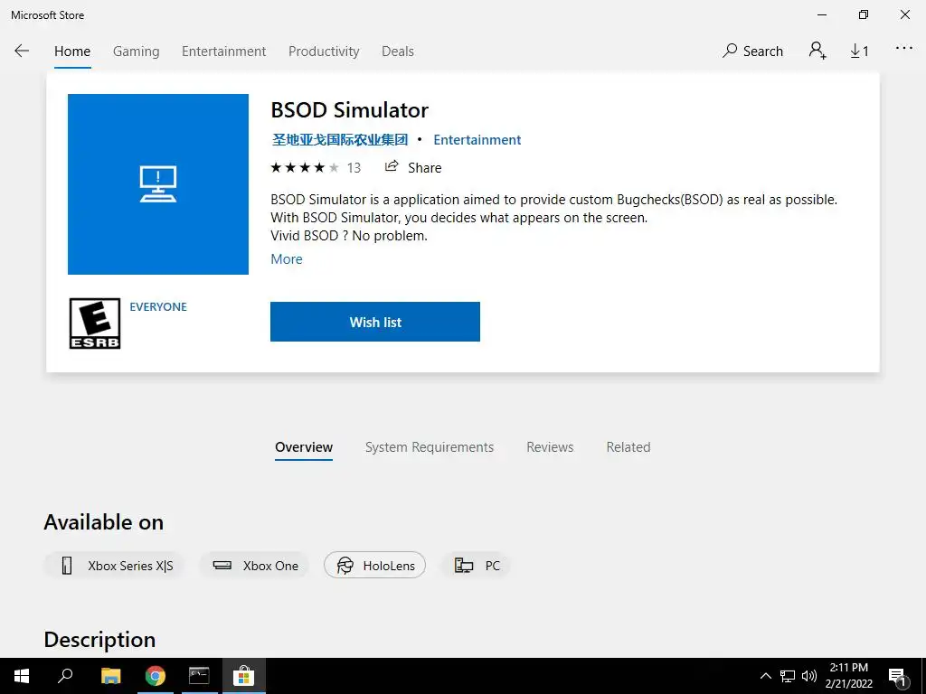Click the BSOD Simulator app tile image
The width and height of the screenshot is (926, 694).
[x=158, y=184]
